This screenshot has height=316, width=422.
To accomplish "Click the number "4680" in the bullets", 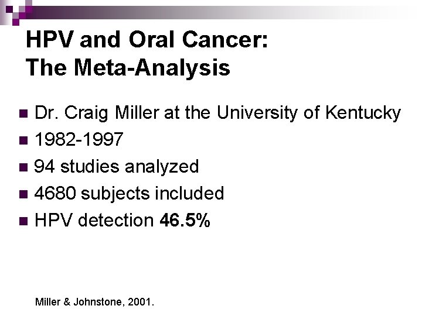I will click(x=56, y=194).
